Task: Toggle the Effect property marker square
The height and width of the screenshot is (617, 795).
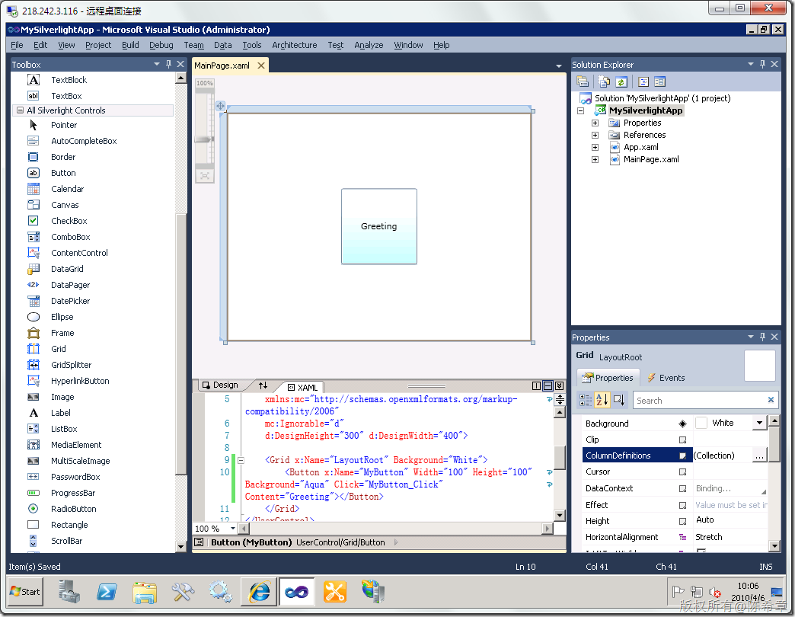Action: click(x=682, y=506)
